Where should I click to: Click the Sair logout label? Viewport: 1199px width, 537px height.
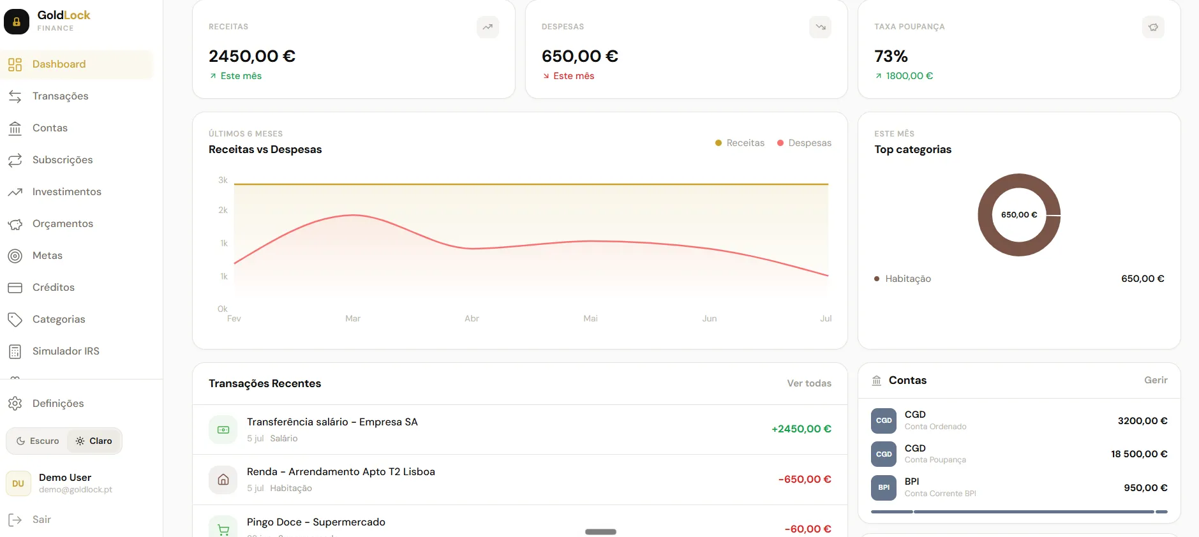point(41,520)
